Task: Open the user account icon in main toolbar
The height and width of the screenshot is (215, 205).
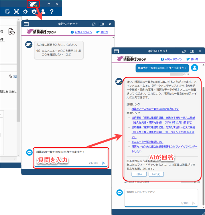Action: (43, 12)
